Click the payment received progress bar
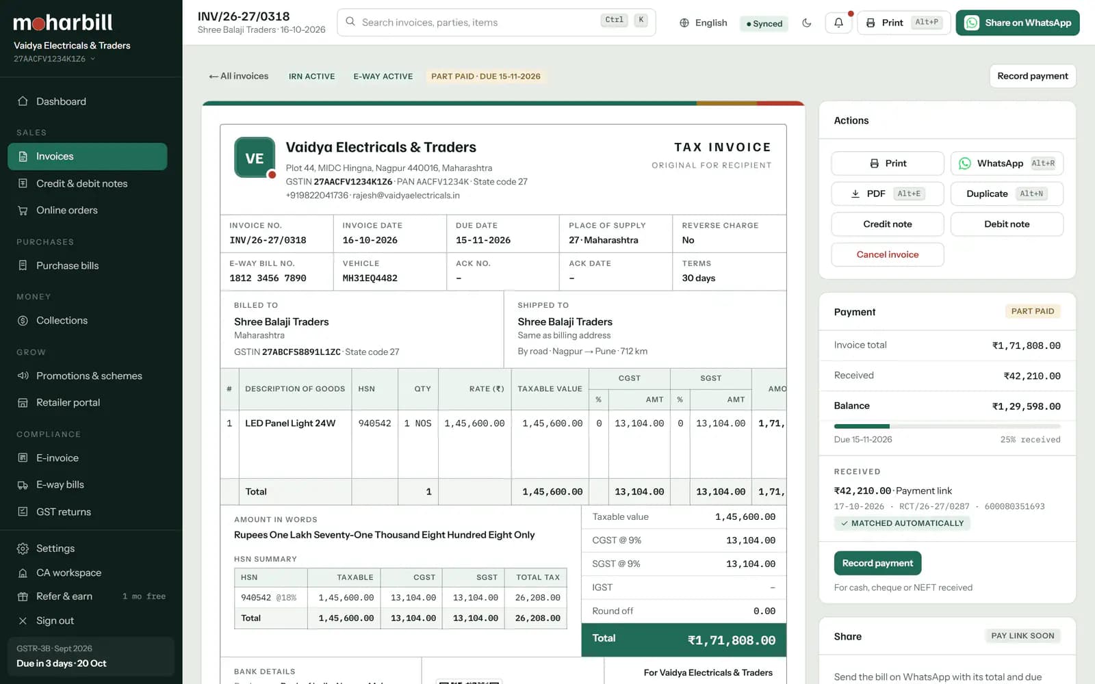1095x684 pixels. (947, 426)
